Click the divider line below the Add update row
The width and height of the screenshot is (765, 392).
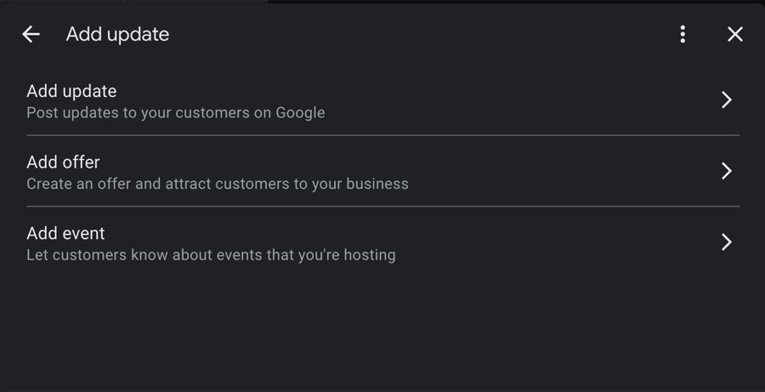coord(382,135)
